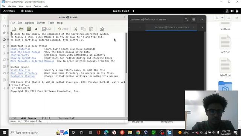
Task: Select the zeamante@fedora emacs terminal tab
Action: tap(171, 27)
